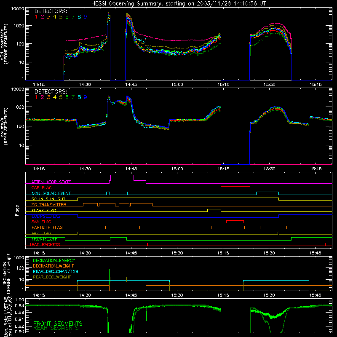Select the ATTENUATOR_STATE flag label

(51, 182)
